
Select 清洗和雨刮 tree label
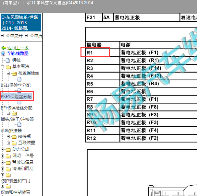point(23,169)
